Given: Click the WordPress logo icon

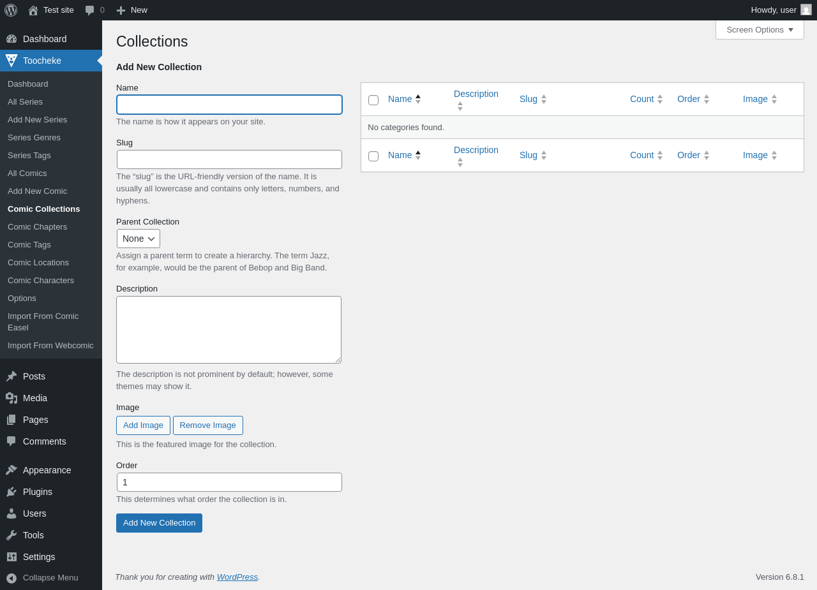Looking at the screenshot, I should pos(11,10).
